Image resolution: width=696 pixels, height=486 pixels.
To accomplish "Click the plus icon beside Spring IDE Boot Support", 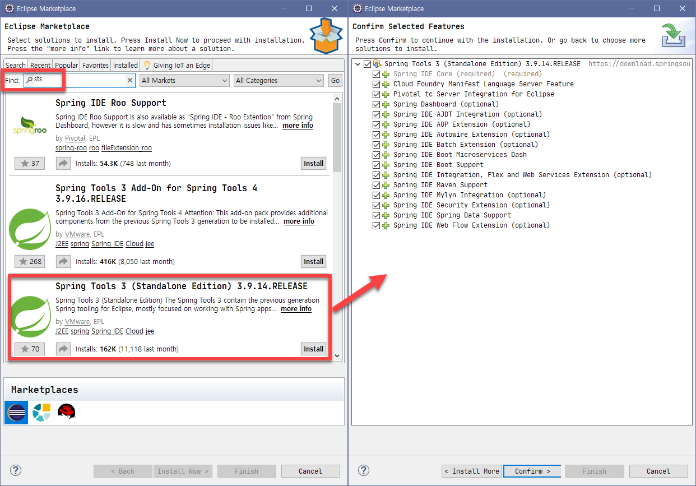I will click(x=386, y=165).
